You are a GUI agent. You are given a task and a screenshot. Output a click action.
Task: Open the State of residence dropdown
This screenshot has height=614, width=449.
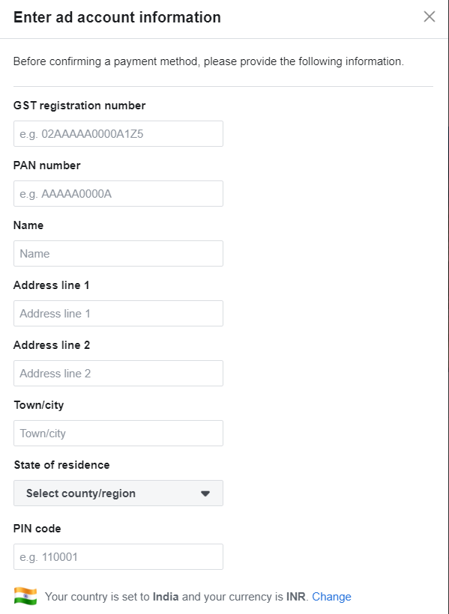click(x=118, y=493)
